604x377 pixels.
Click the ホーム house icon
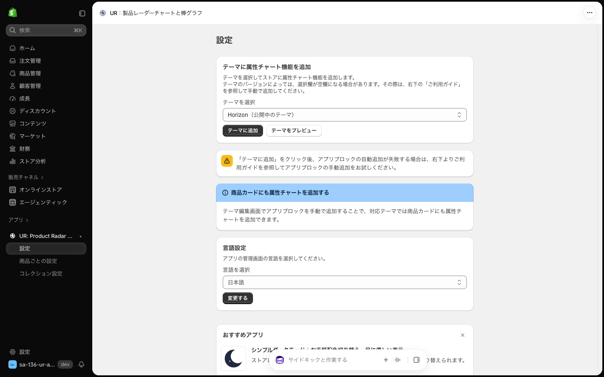point(13,48)
